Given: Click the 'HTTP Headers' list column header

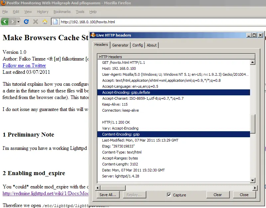Looking at the screenshot, I should point(176,57).
